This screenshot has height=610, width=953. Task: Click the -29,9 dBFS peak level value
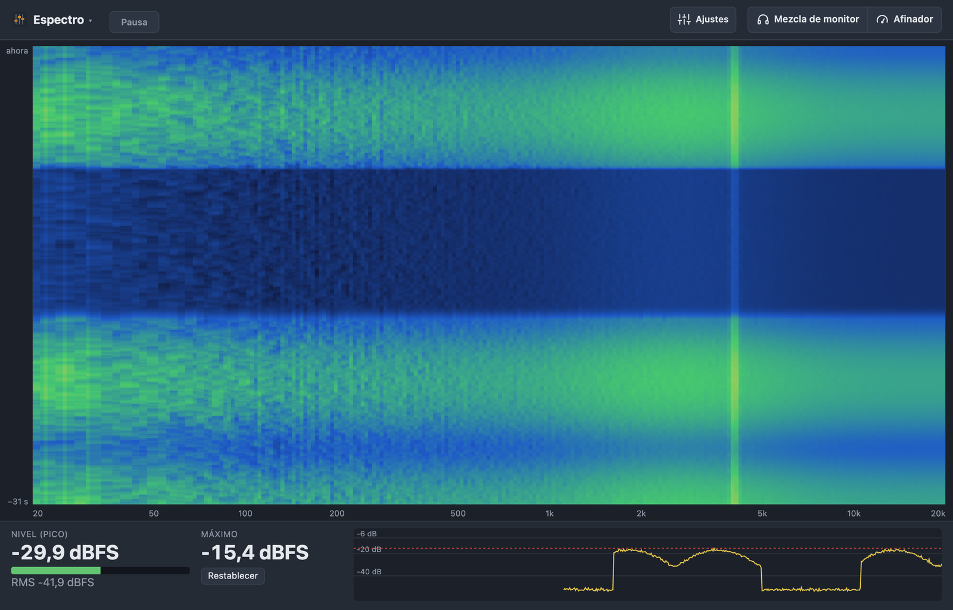(65, 553)
